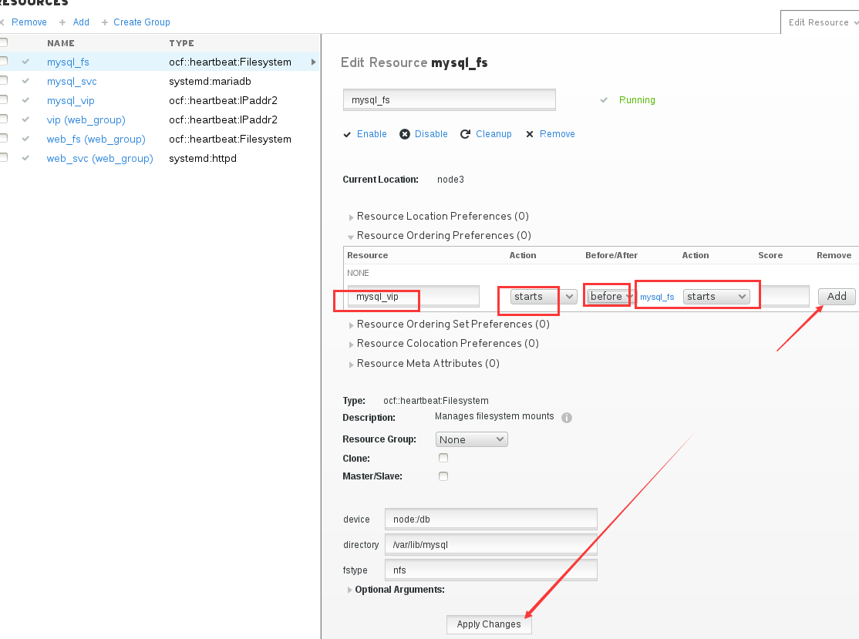Image resolution: width=859 pixels, height=639 pixels.
Task: Click the TYPE column header
Action: (x=181, y=43)
